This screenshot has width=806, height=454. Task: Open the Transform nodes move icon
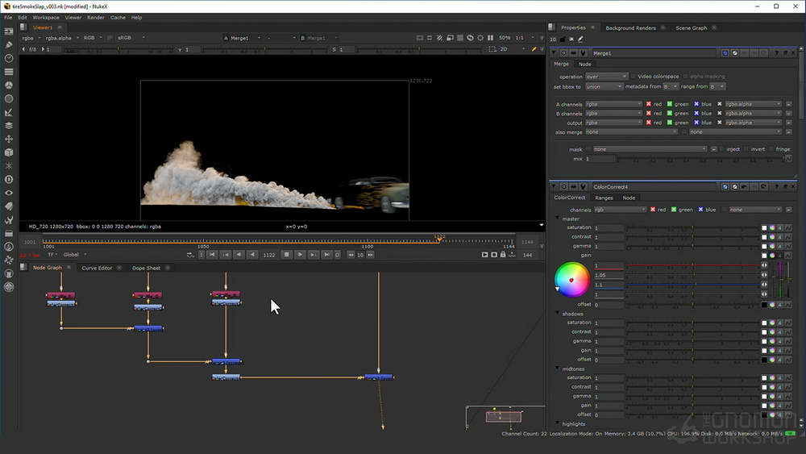coord(9,139)
